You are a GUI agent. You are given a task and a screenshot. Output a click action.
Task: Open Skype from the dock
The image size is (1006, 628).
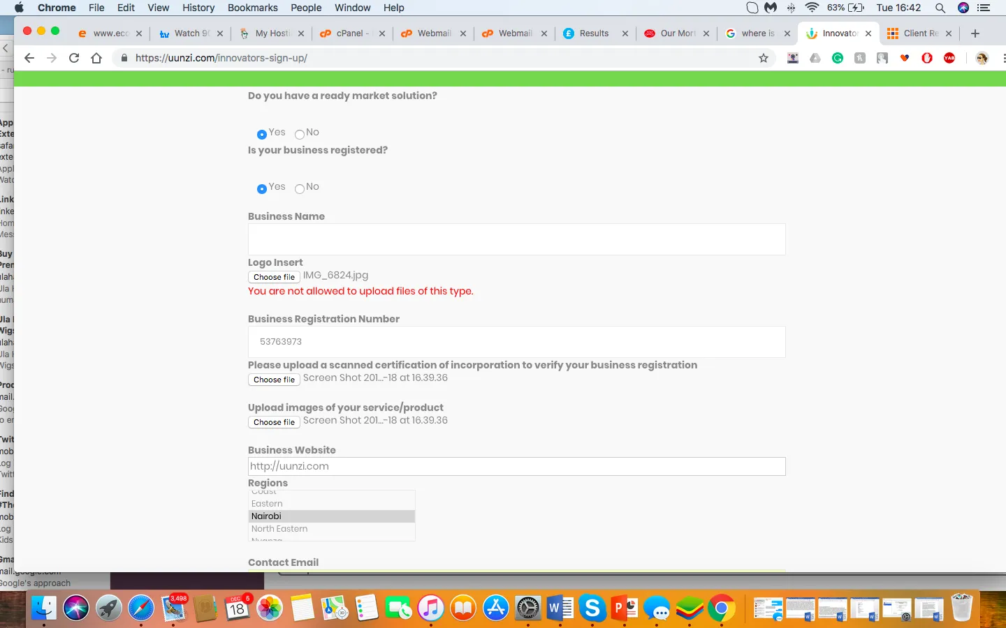(x=592, y=608)
